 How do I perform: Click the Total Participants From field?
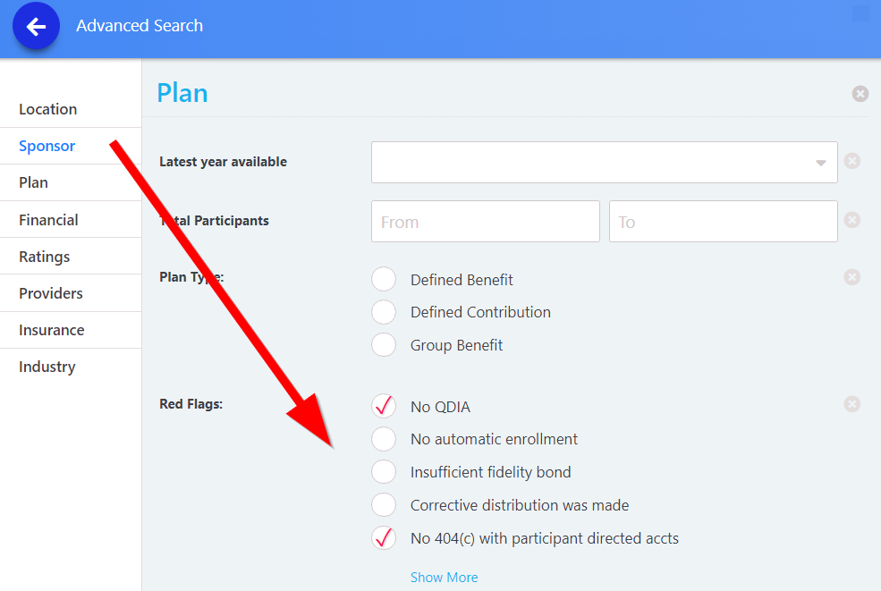pyautogui.click(x=485, y=222)
